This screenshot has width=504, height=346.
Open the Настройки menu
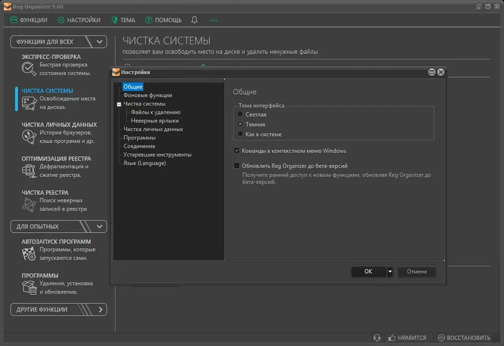click(x=79, y=20)
